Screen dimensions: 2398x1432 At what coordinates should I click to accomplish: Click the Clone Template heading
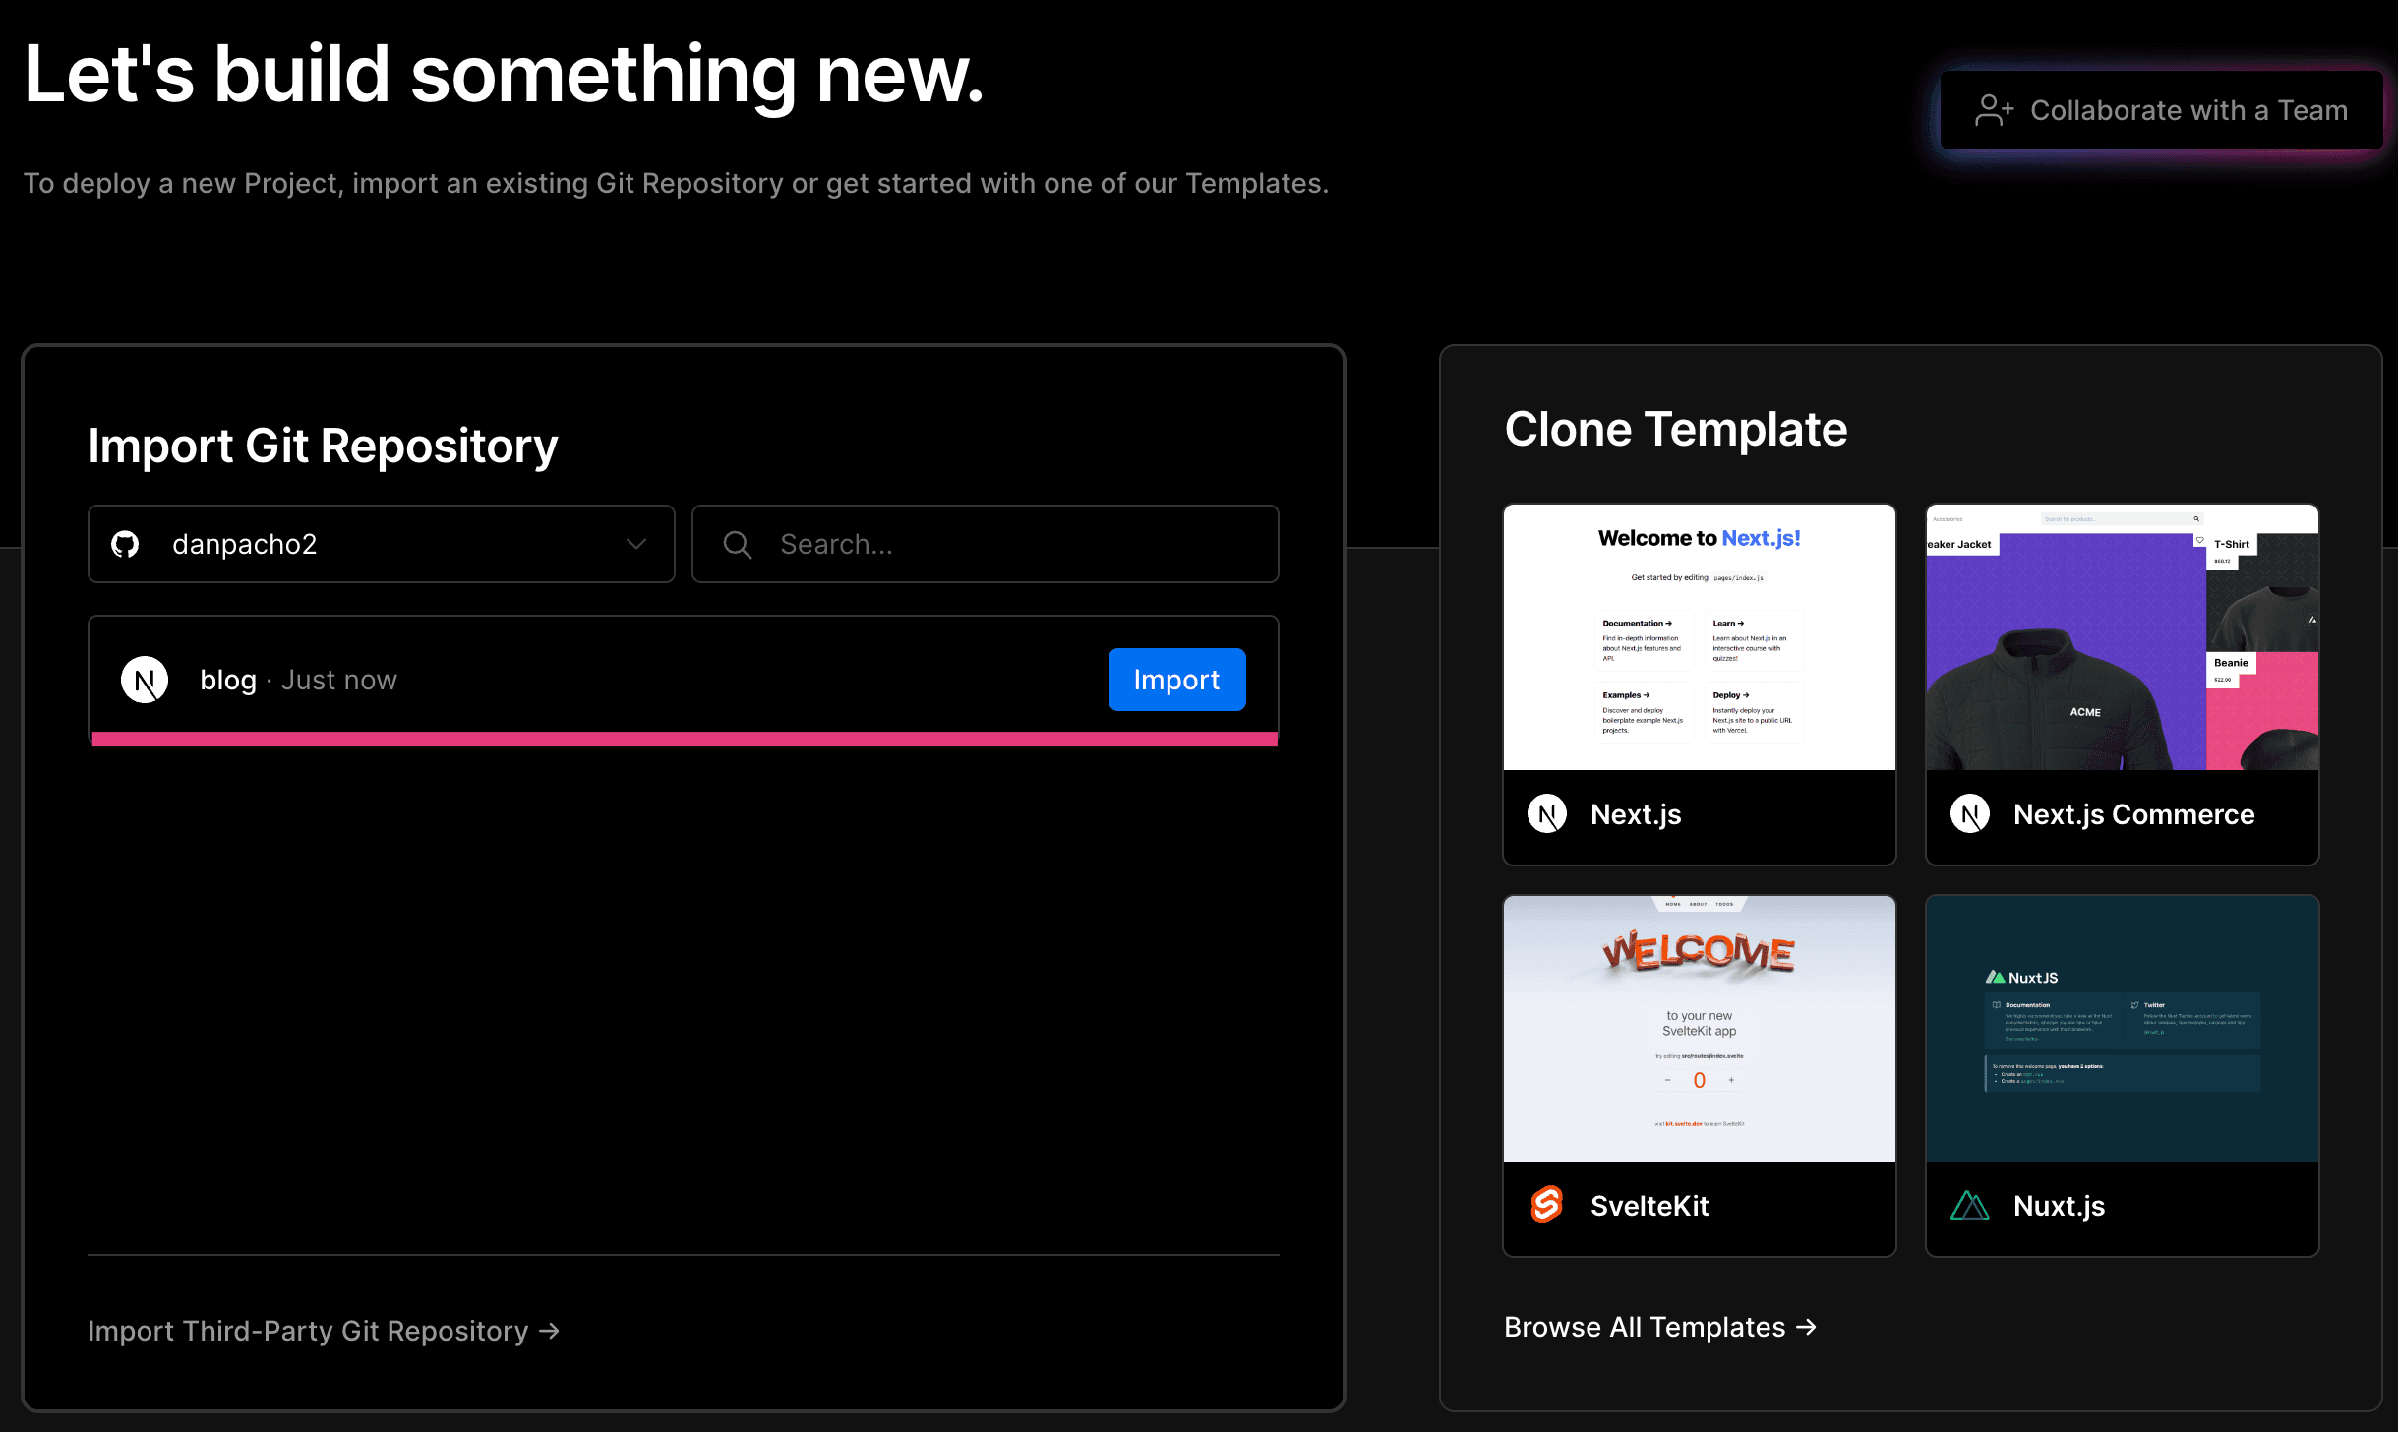click(1676, 429)
